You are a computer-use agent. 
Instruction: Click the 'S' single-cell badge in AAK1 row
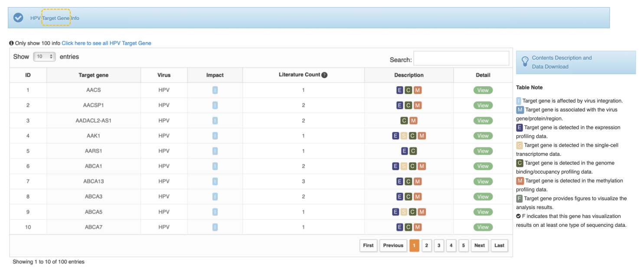(x=404, y=136)
